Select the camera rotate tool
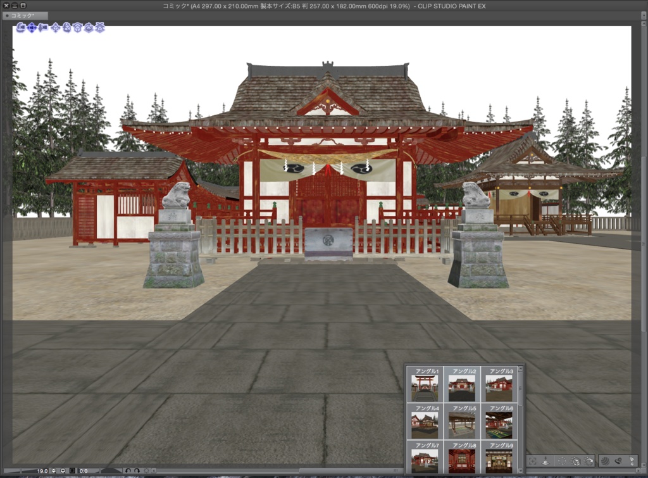Screen dimensions: 648x478 20,28
